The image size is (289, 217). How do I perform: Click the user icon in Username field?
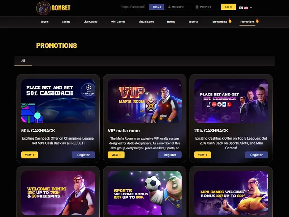169,7
